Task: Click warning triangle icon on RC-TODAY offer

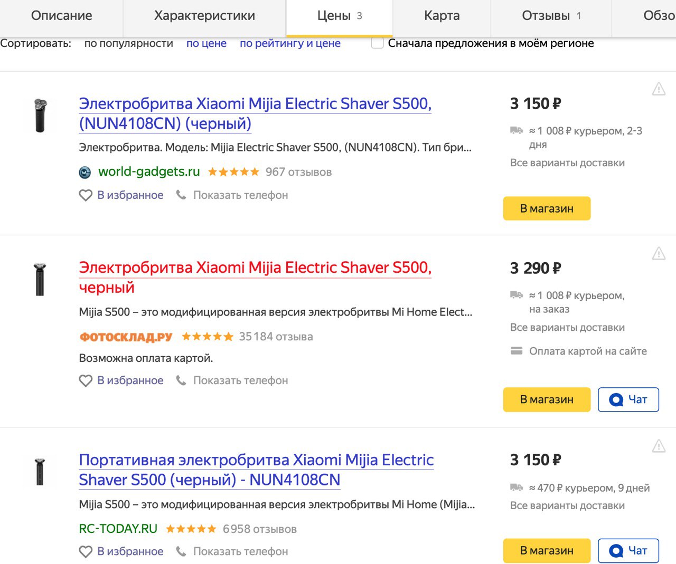Action: [659, 446]
